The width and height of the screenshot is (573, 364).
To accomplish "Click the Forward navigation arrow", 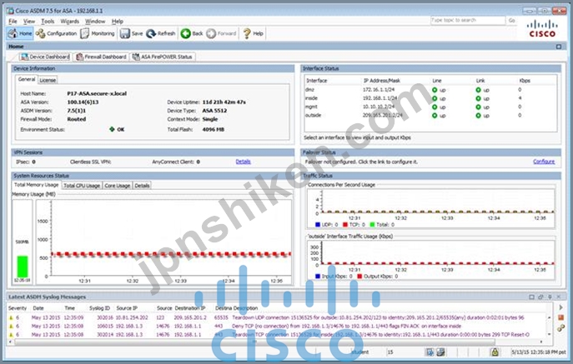I will click(211, 33).
